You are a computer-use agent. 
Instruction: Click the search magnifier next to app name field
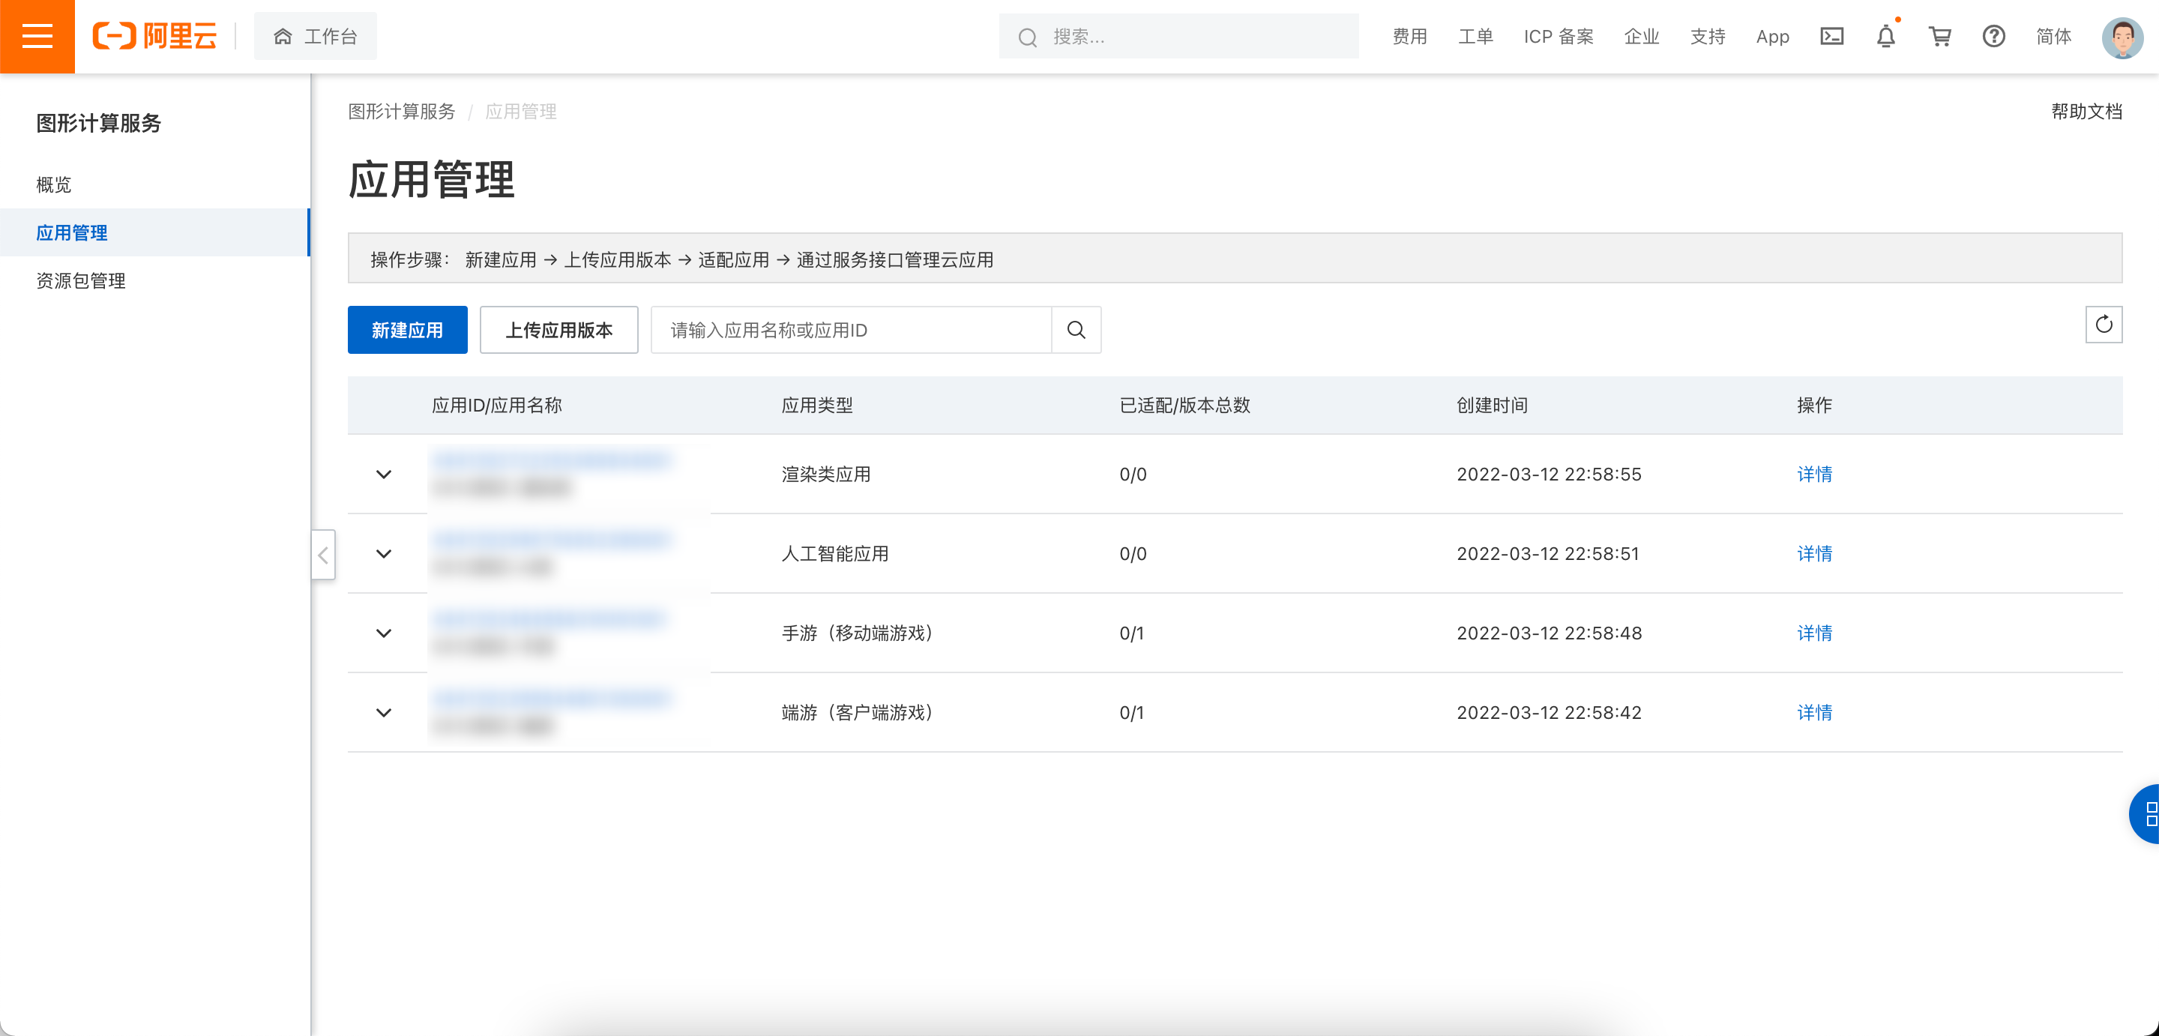coord(1077,331)
